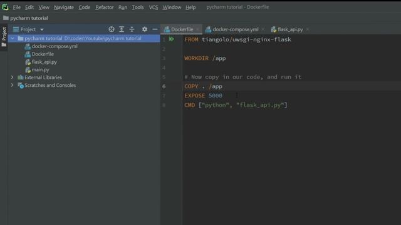Click the "flask_api.py" string in CMD line
Image resolution: width=401 pixels, height=225 pixels.
pyautogui.click(x=261, y=105)
